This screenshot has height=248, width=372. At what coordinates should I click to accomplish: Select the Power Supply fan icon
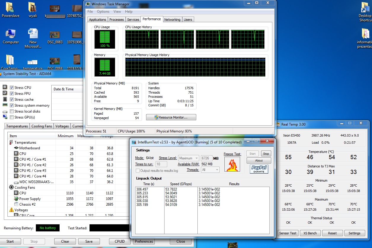[x=16, y=199]
